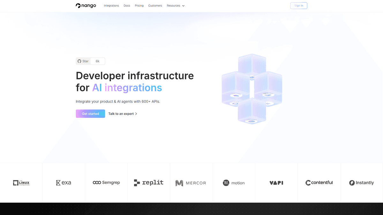Click the Nango logo in the header
The image size is (383, 215).
click(86, 5)
